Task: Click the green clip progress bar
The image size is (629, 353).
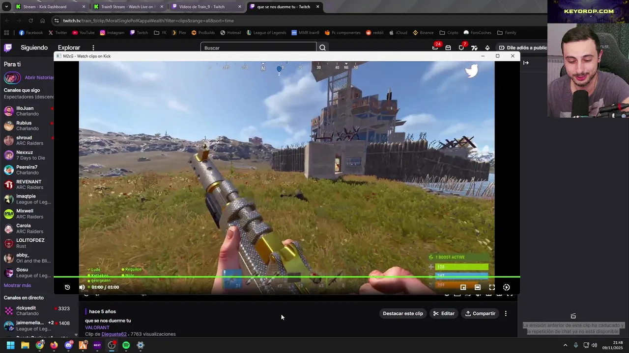Action: point(286,277)
